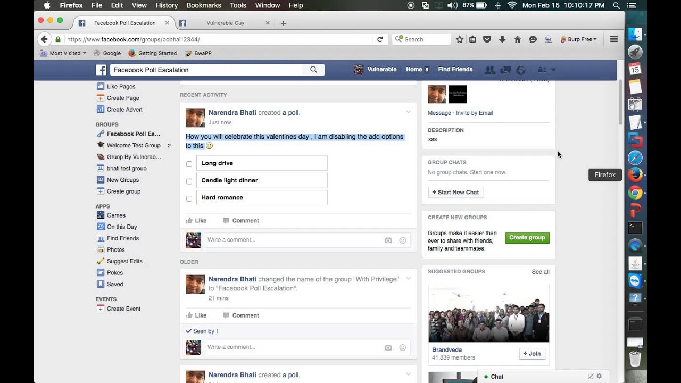681x383 pixels.
Task: Open Burp Free proxy dropdown
Action: coord(578,39)
